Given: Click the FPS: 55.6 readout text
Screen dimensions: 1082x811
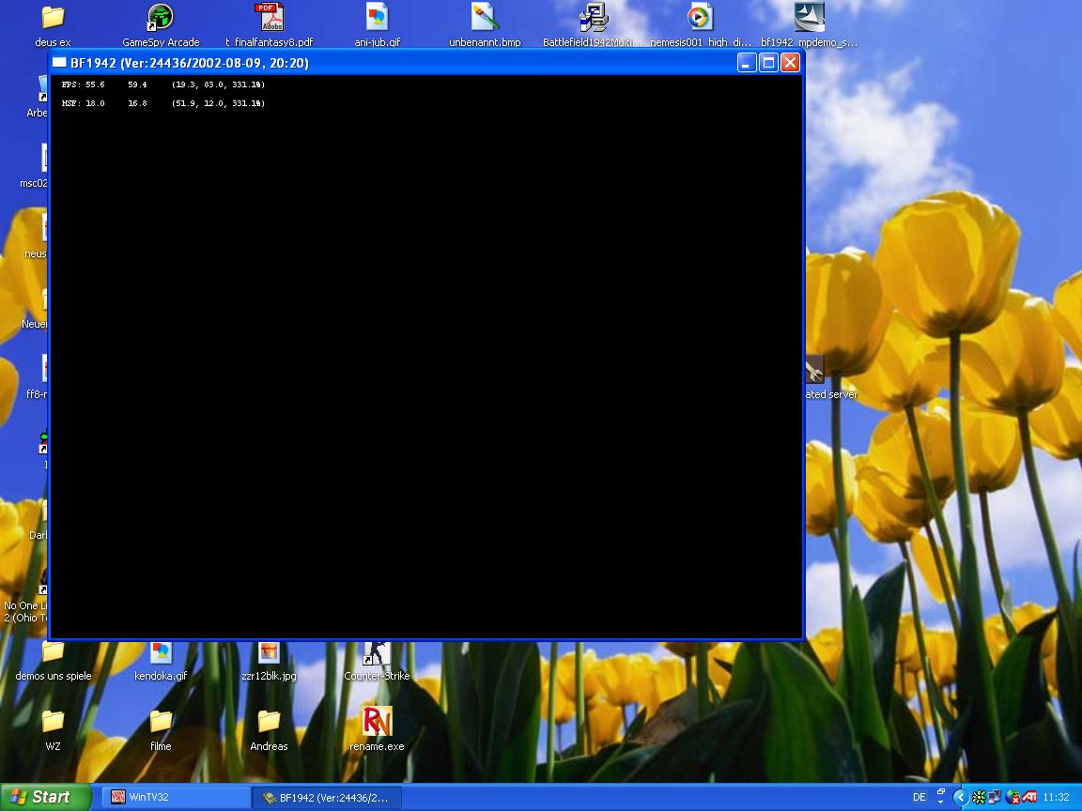Looking at the screenshot, I should click(83, 84).
